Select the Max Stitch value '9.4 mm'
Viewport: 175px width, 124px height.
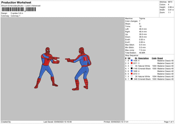click(x=142, y=45)
